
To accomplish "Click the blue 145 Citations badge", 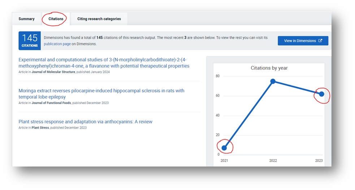I will click(30, 40).
